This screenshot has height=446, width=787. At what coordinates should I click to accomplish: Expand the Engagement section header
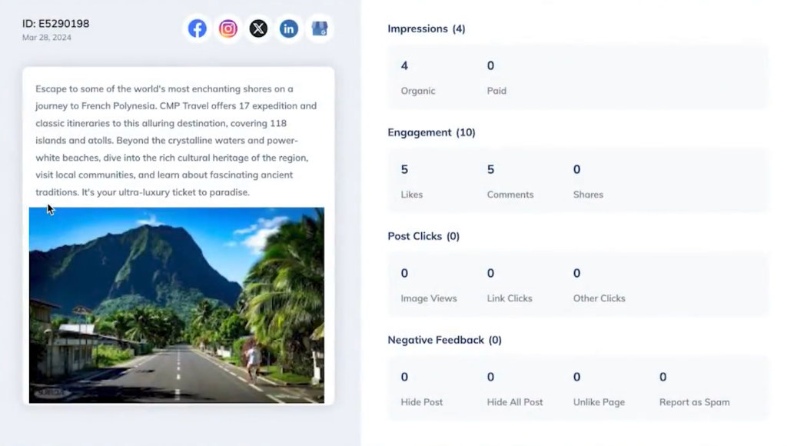coord(431,132)
